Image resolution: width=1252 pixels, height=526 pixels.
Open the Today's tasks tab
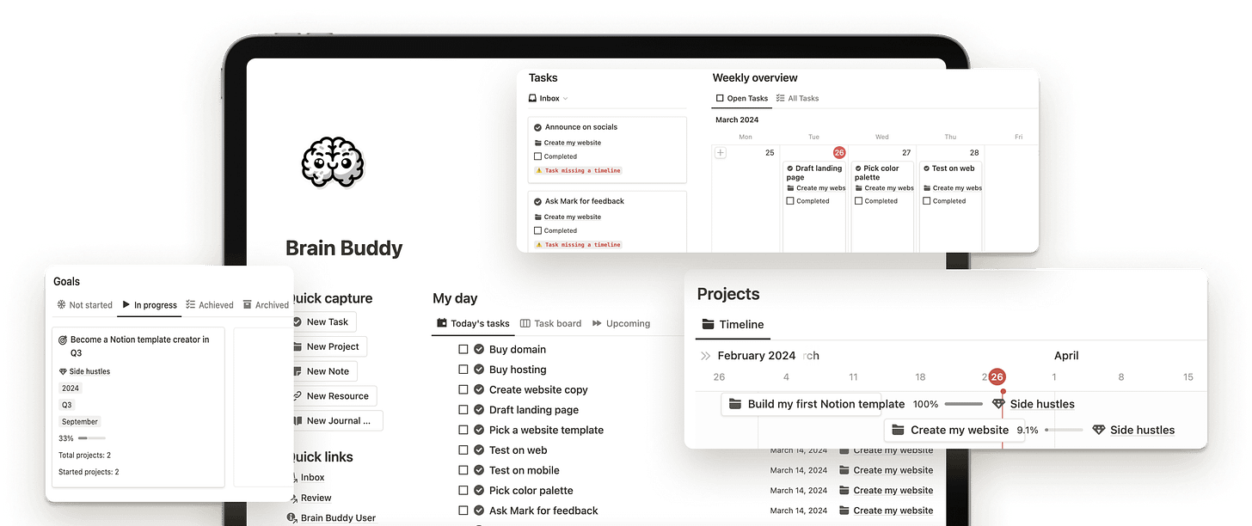coord(473,324)
